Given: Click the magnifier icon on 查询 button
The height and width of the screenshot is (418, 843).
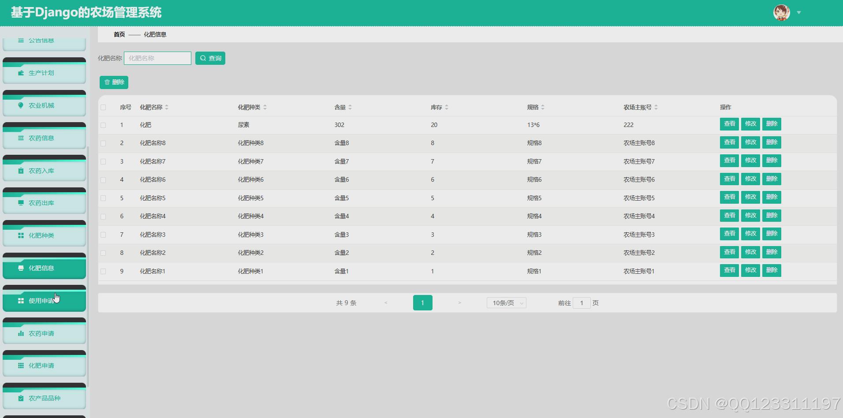Looking at the screenshot, I should pyautogui.click(x=203, y=58).
